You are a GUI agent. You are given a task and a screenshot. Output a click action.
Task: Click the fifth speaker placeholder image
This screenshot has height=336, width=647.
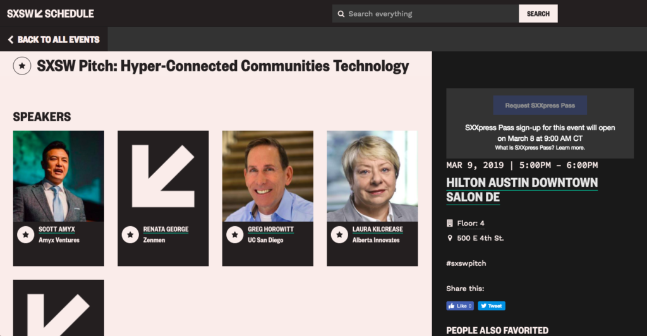59,308
